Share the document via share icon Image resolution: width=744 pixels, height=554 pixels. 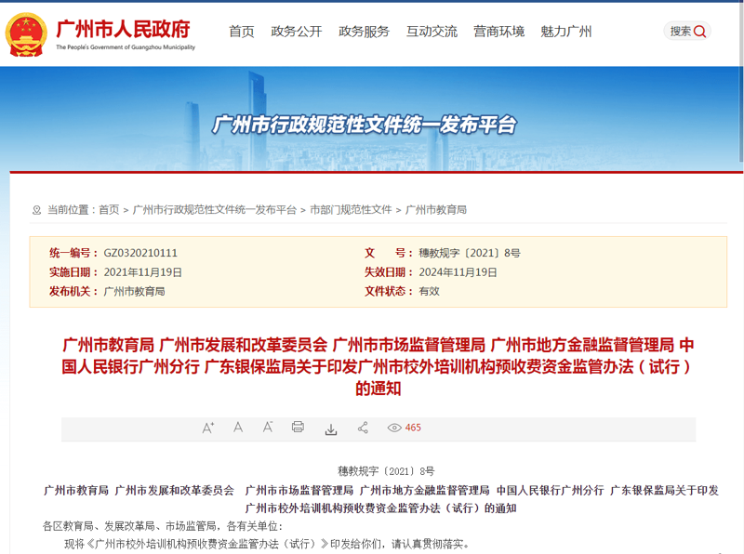(363, 428)
